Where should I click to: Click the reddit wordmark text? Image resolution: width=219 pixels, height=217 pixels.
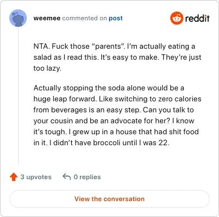(x=197, y=18)
